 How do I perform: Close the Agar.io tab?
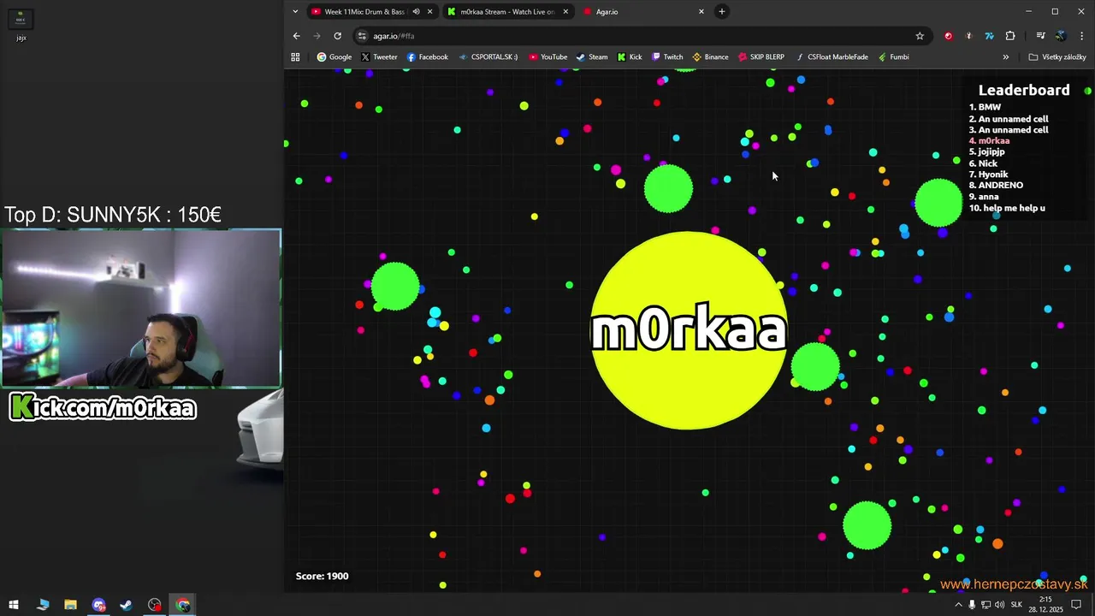click(701, 12)
